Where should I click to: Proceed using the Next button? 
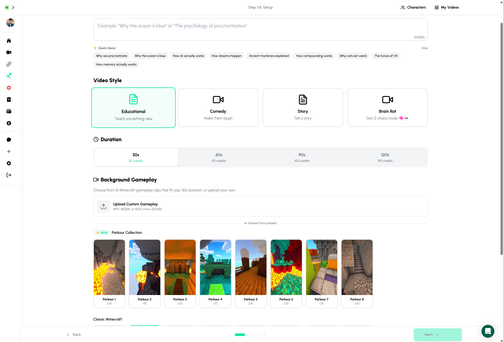tap(438, 334)
